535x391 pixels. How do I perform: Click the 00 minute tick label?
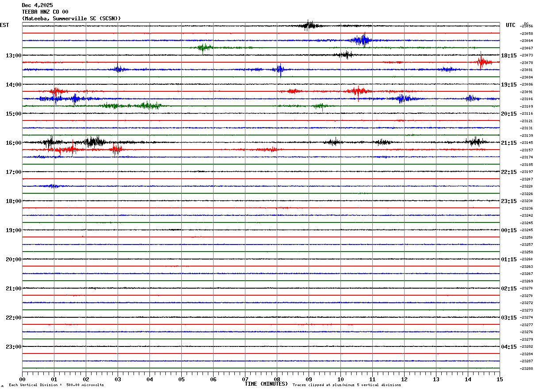(x=22, y=380)
